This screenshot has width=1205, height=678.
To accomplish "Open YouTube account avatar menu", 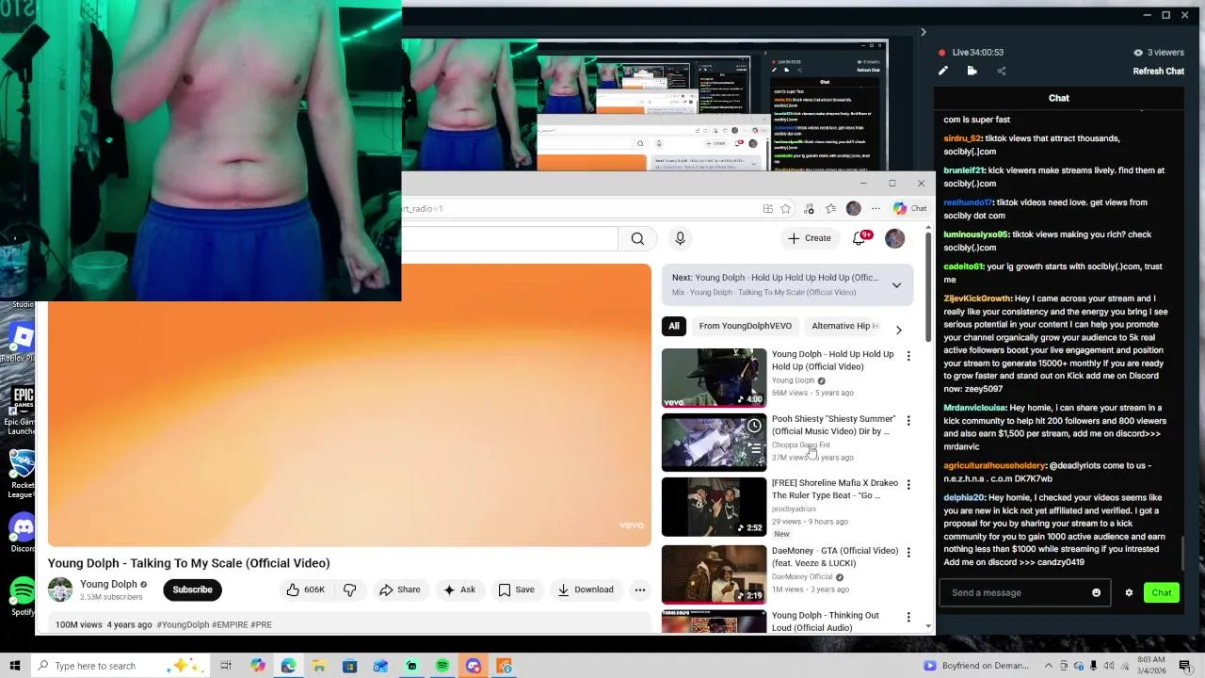I will (x=894, y=238).
